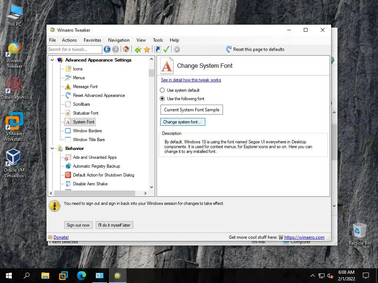
Task: Select the Window Title Bars icon
Action: (x=68, y=140)
